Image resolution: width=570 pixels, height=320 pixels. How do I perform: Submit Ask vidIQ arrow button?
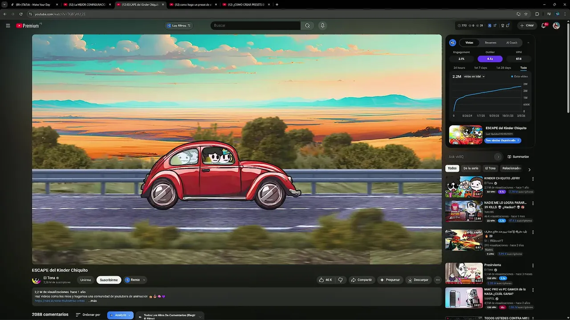[498, 156]
